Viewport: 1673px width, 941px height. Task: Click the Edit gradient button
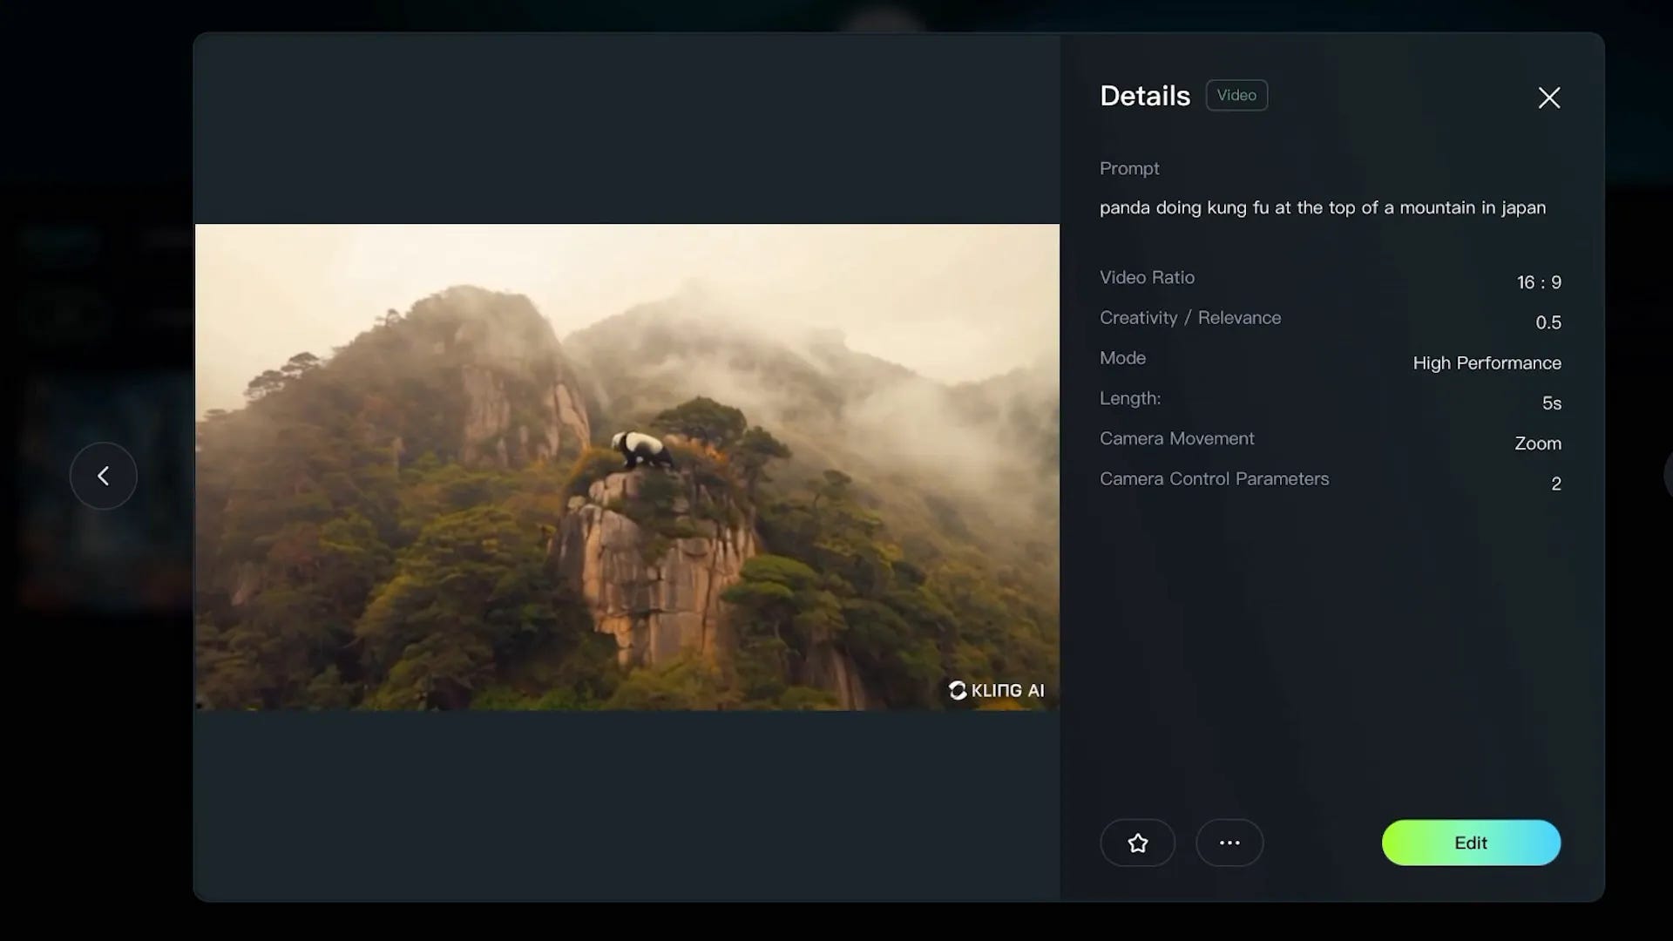point(1470,843)
